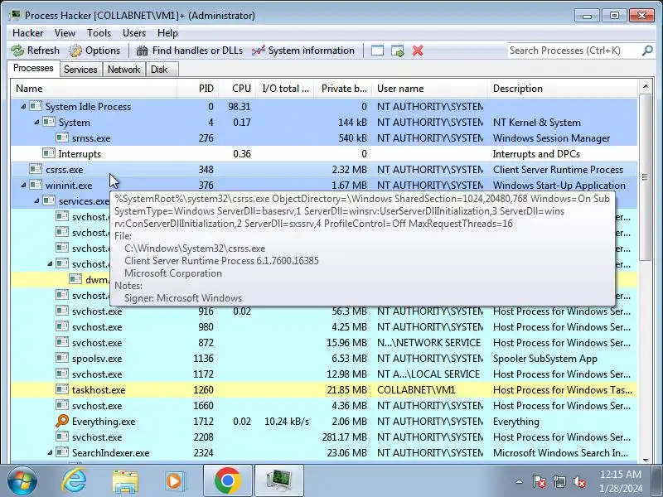The height and width of the screenshot is (497, 663).
Task: Click the System Idle Process icon
Action: [x=36, y=106]
